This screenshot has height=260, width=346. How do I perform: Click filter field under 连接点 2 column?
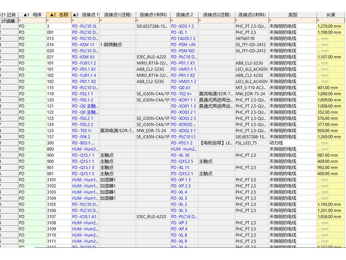point(184,21)
